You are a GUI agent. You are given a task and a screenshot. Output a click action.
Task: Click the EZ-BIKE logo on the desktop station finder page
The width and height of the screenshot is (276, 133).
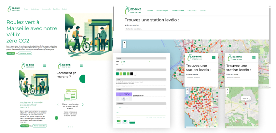click(x=133, y=11)
